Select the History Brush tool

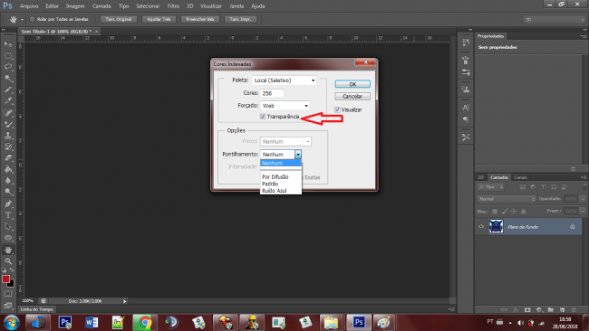pos(8,147)
